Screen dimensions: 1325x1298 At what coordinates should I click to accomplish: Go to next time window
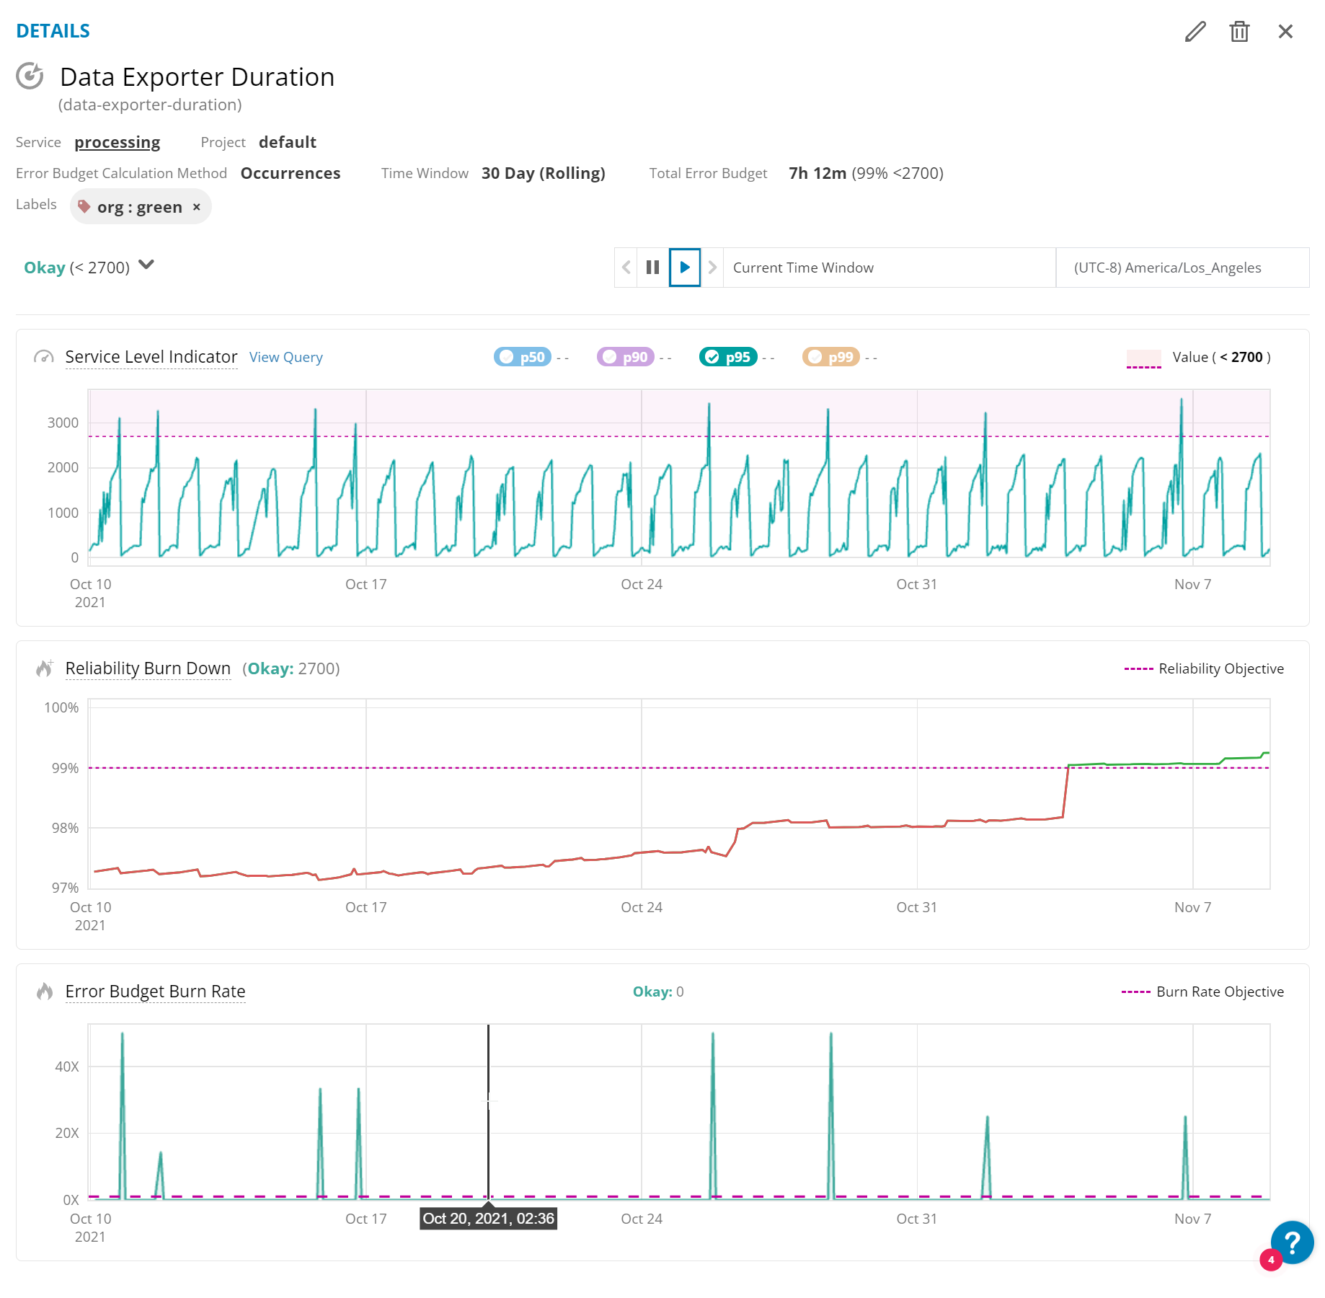(712, 268)
